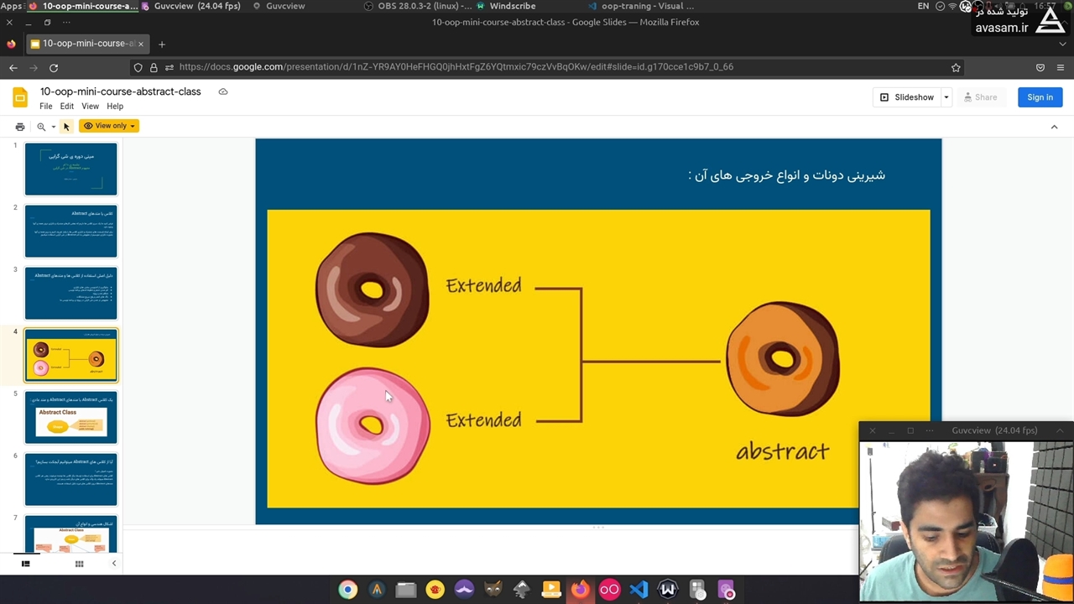The height and width of the screenshot is (604, 1074).
Task: Select the arrow cursor tool
Action: 66,126
